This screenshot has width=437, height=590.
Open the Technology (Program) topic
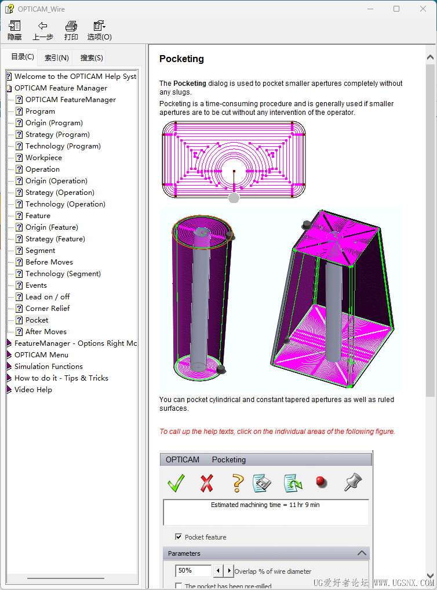coord(63,146)
